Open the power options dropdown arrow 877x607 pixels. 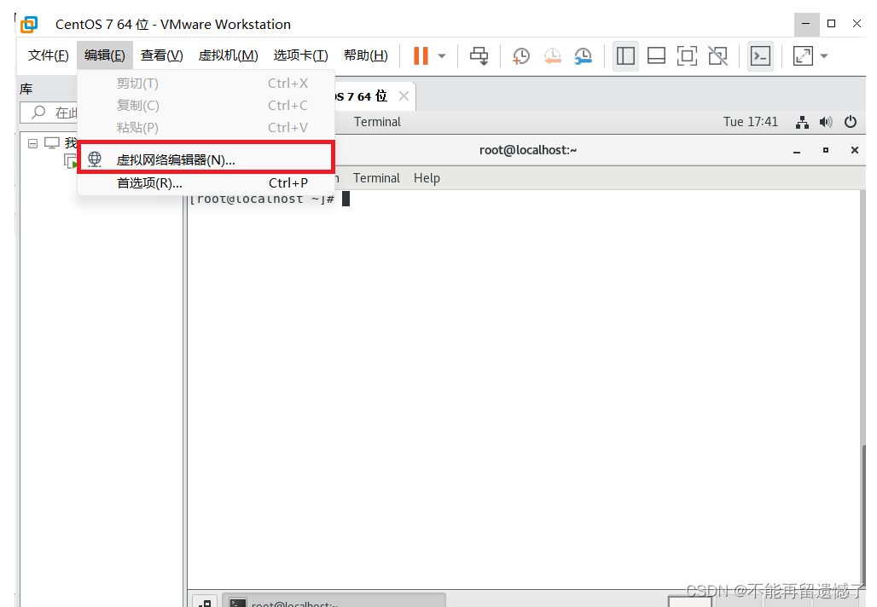point(442,56)
